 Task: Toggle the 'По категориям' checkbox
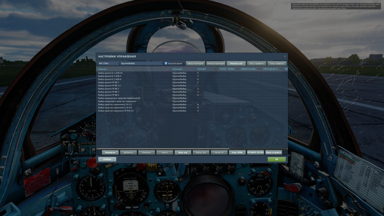(x=166, y=63)
